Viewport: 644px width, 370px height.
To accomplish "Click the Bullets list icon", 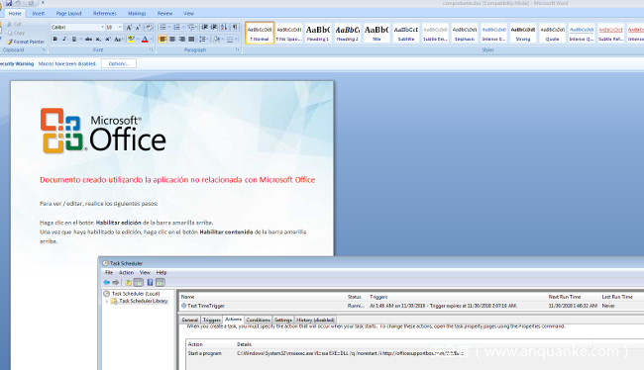I will 162,28.
